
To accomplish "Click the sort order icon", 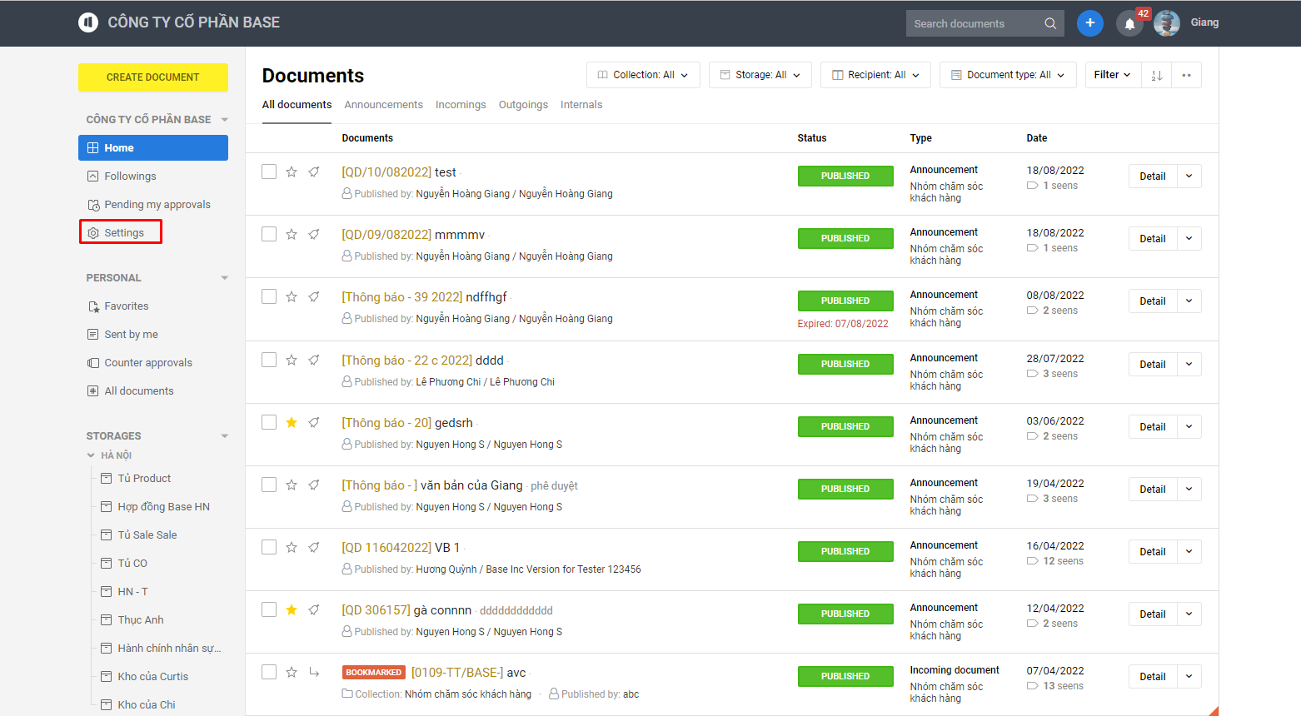I will (1156, 75).
